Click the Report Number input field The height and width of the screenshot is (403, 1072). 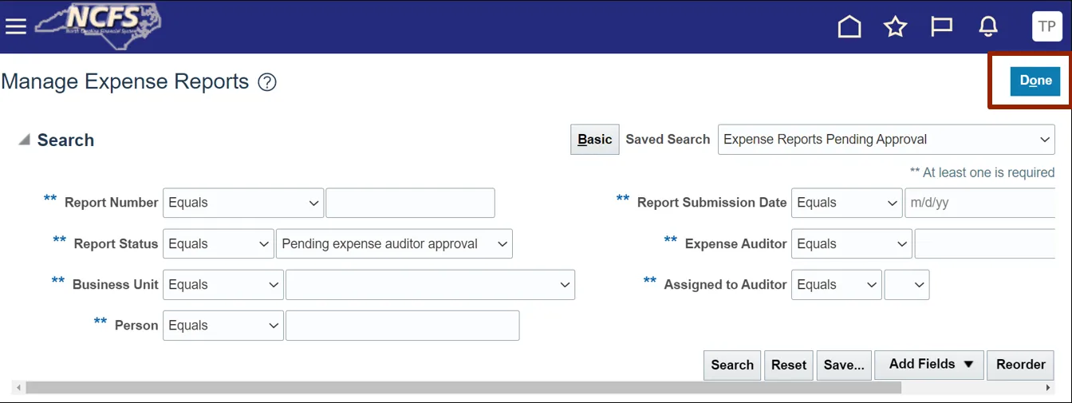pyautogui.click(x=410, y=203)
